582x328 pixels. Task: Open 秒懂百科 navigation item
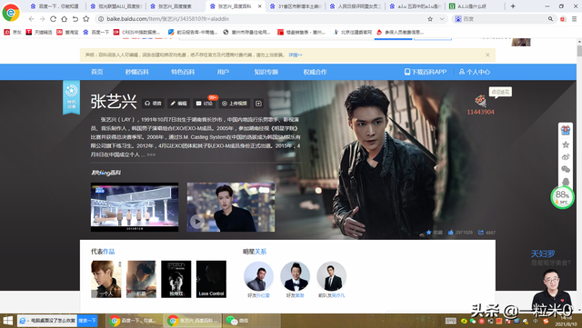click(x=137, y=72)
